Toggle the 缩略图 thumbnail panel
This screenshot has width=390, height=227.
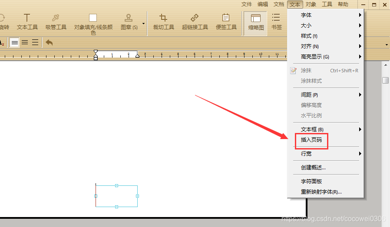tap(256, 23)
